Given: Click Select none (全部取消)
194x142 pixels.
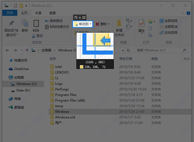Looking at the screenshot, I should tap(169, 27).
